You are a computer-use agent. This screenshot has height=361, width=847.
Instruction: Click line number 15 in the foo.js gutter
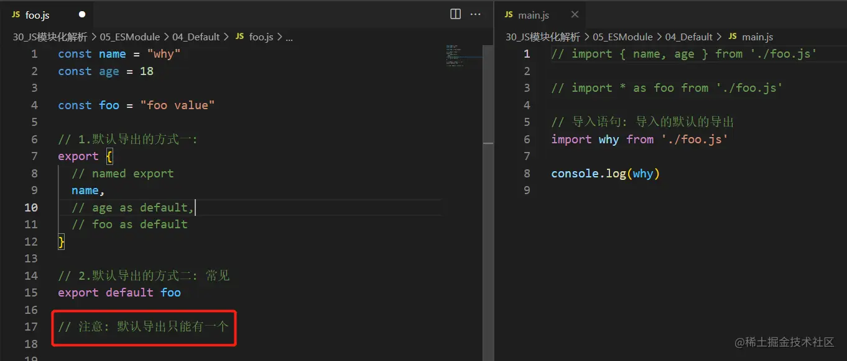pos(31,293)
